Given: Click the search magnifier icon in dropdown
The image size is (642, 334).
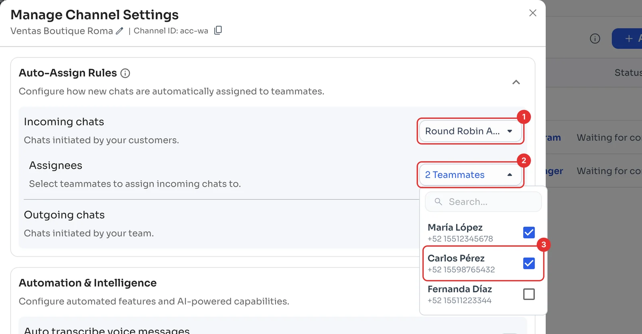Looking at the screenshot, I should click(439, 202).
